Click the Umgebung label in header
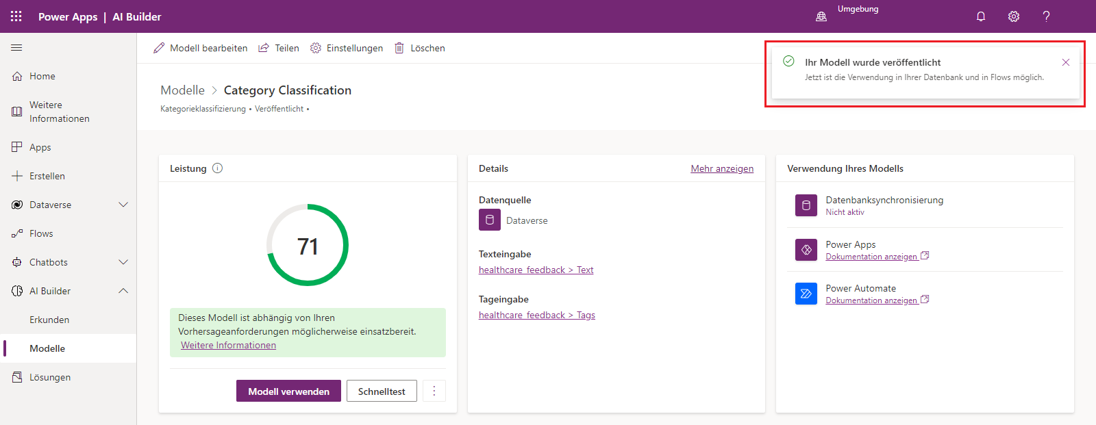 pyautogui.click(x=858, y=9)
